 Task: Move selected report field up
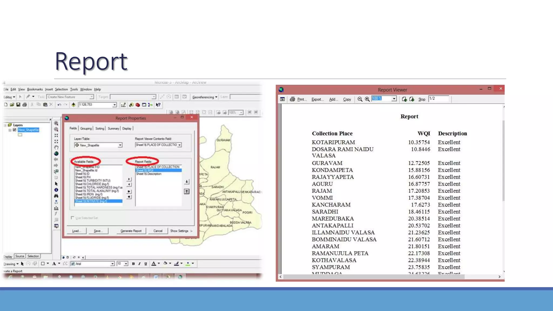click(x=187, y=191)
